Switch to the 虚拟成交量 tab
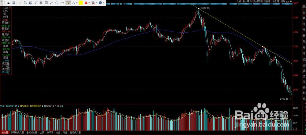 coord(32,133)
